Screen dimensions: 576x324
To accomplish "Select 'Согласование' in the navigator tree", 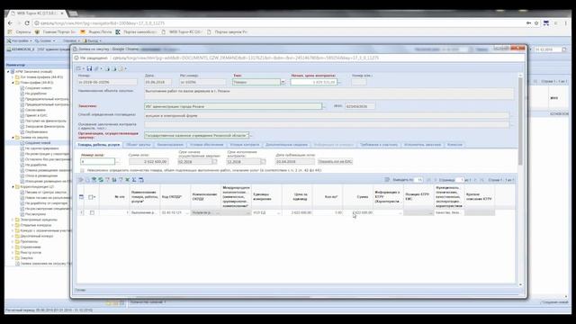I will [35, 110].
